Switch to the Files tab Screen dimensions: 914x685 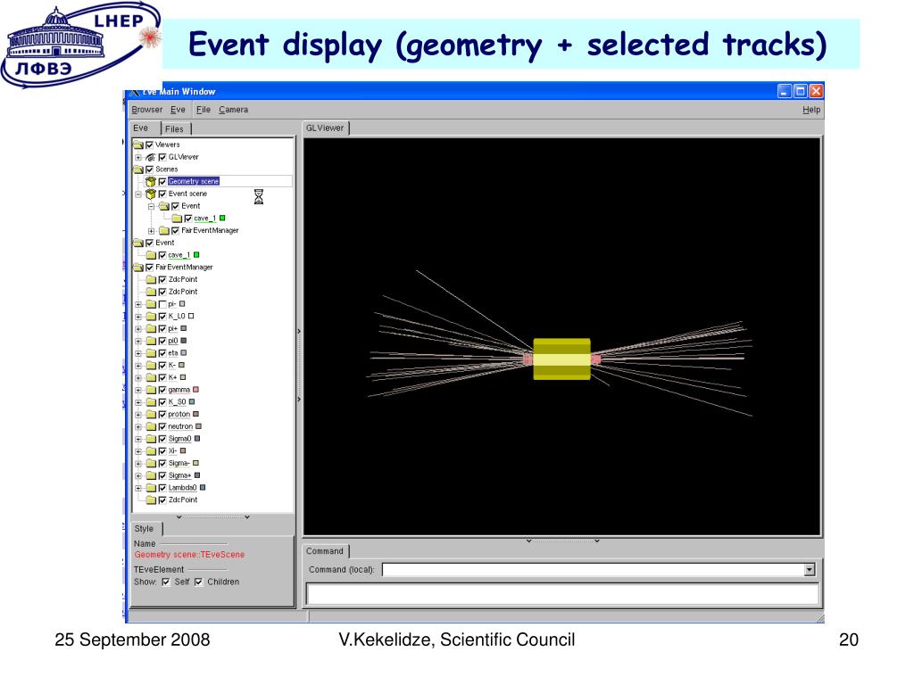(x=174, y=128)
